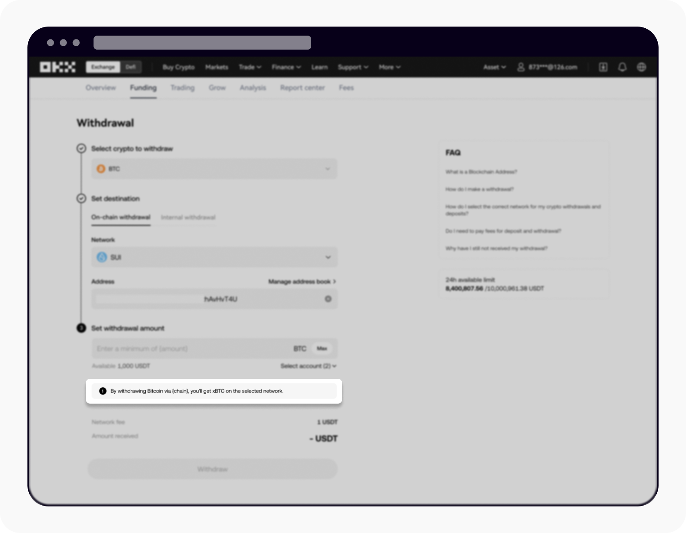
Task: Expand the More menu
Action: [x=390, y=67]
